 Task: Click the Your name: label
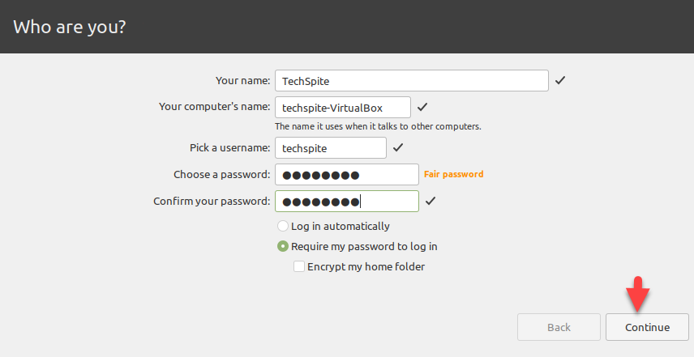[x=242, y=81]
